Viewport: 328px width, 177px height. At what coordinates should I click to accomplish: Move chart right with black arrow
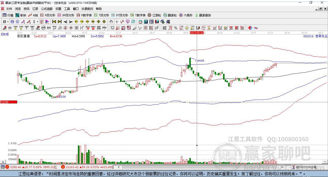click(x=71, y=22)
